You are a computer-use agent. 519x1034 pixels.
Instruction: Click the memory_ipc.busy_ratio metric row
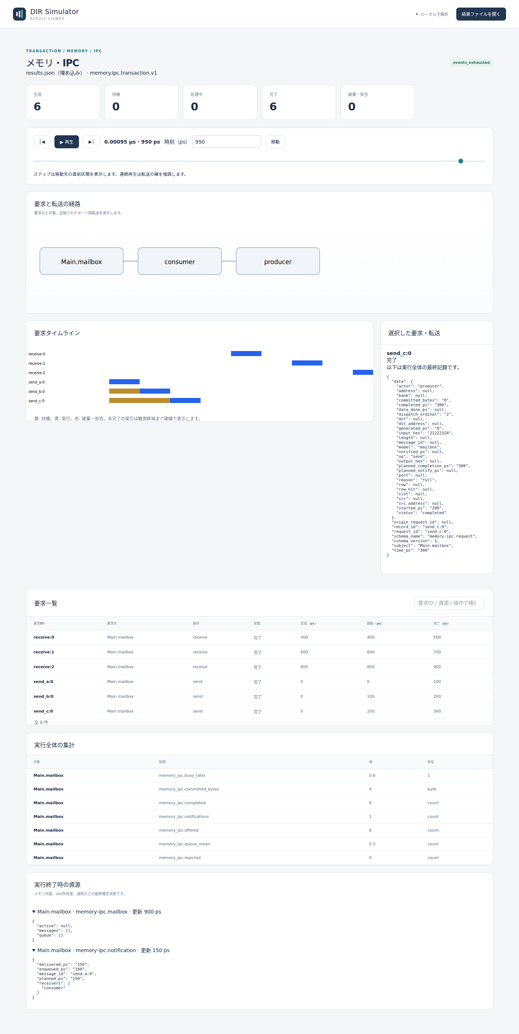coord(259,776)
